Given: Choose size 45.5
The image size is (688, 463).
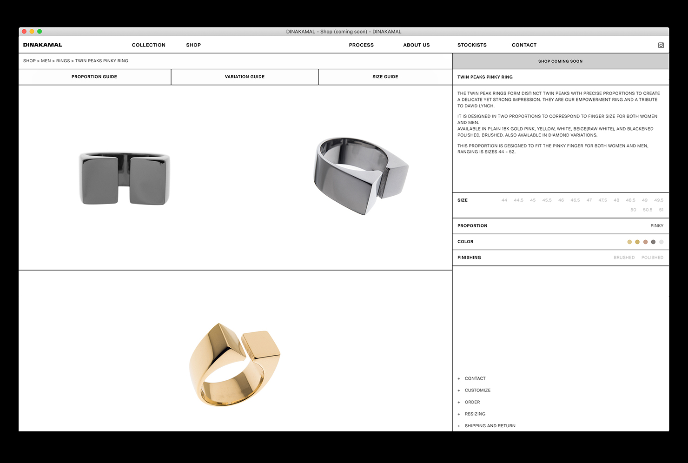Looking at the screenshot, I should (547, 200).
